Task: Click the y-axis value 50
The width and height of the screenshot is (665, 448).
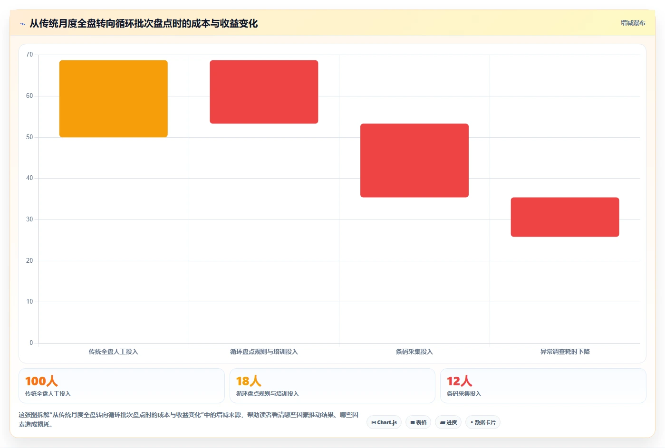Action: 29,137
